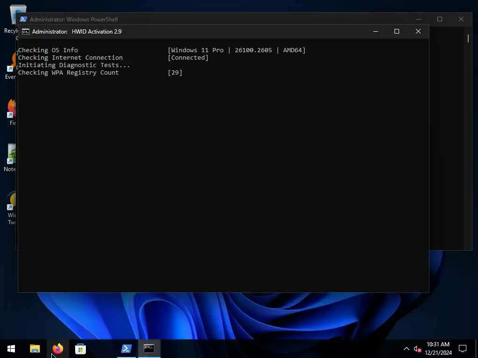Select the Notepad++ desktop shortcut

tap(11, 158)
